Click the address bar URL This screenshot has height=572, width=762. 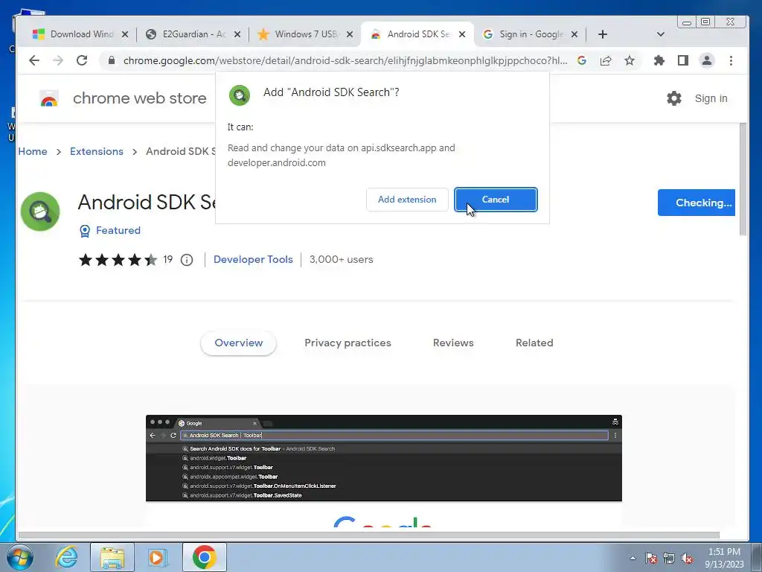[x=345, y=61]
